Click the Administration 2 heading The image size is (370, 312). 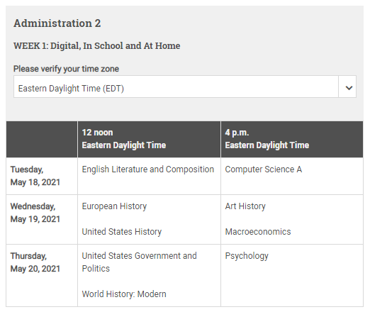click(57, 23)
